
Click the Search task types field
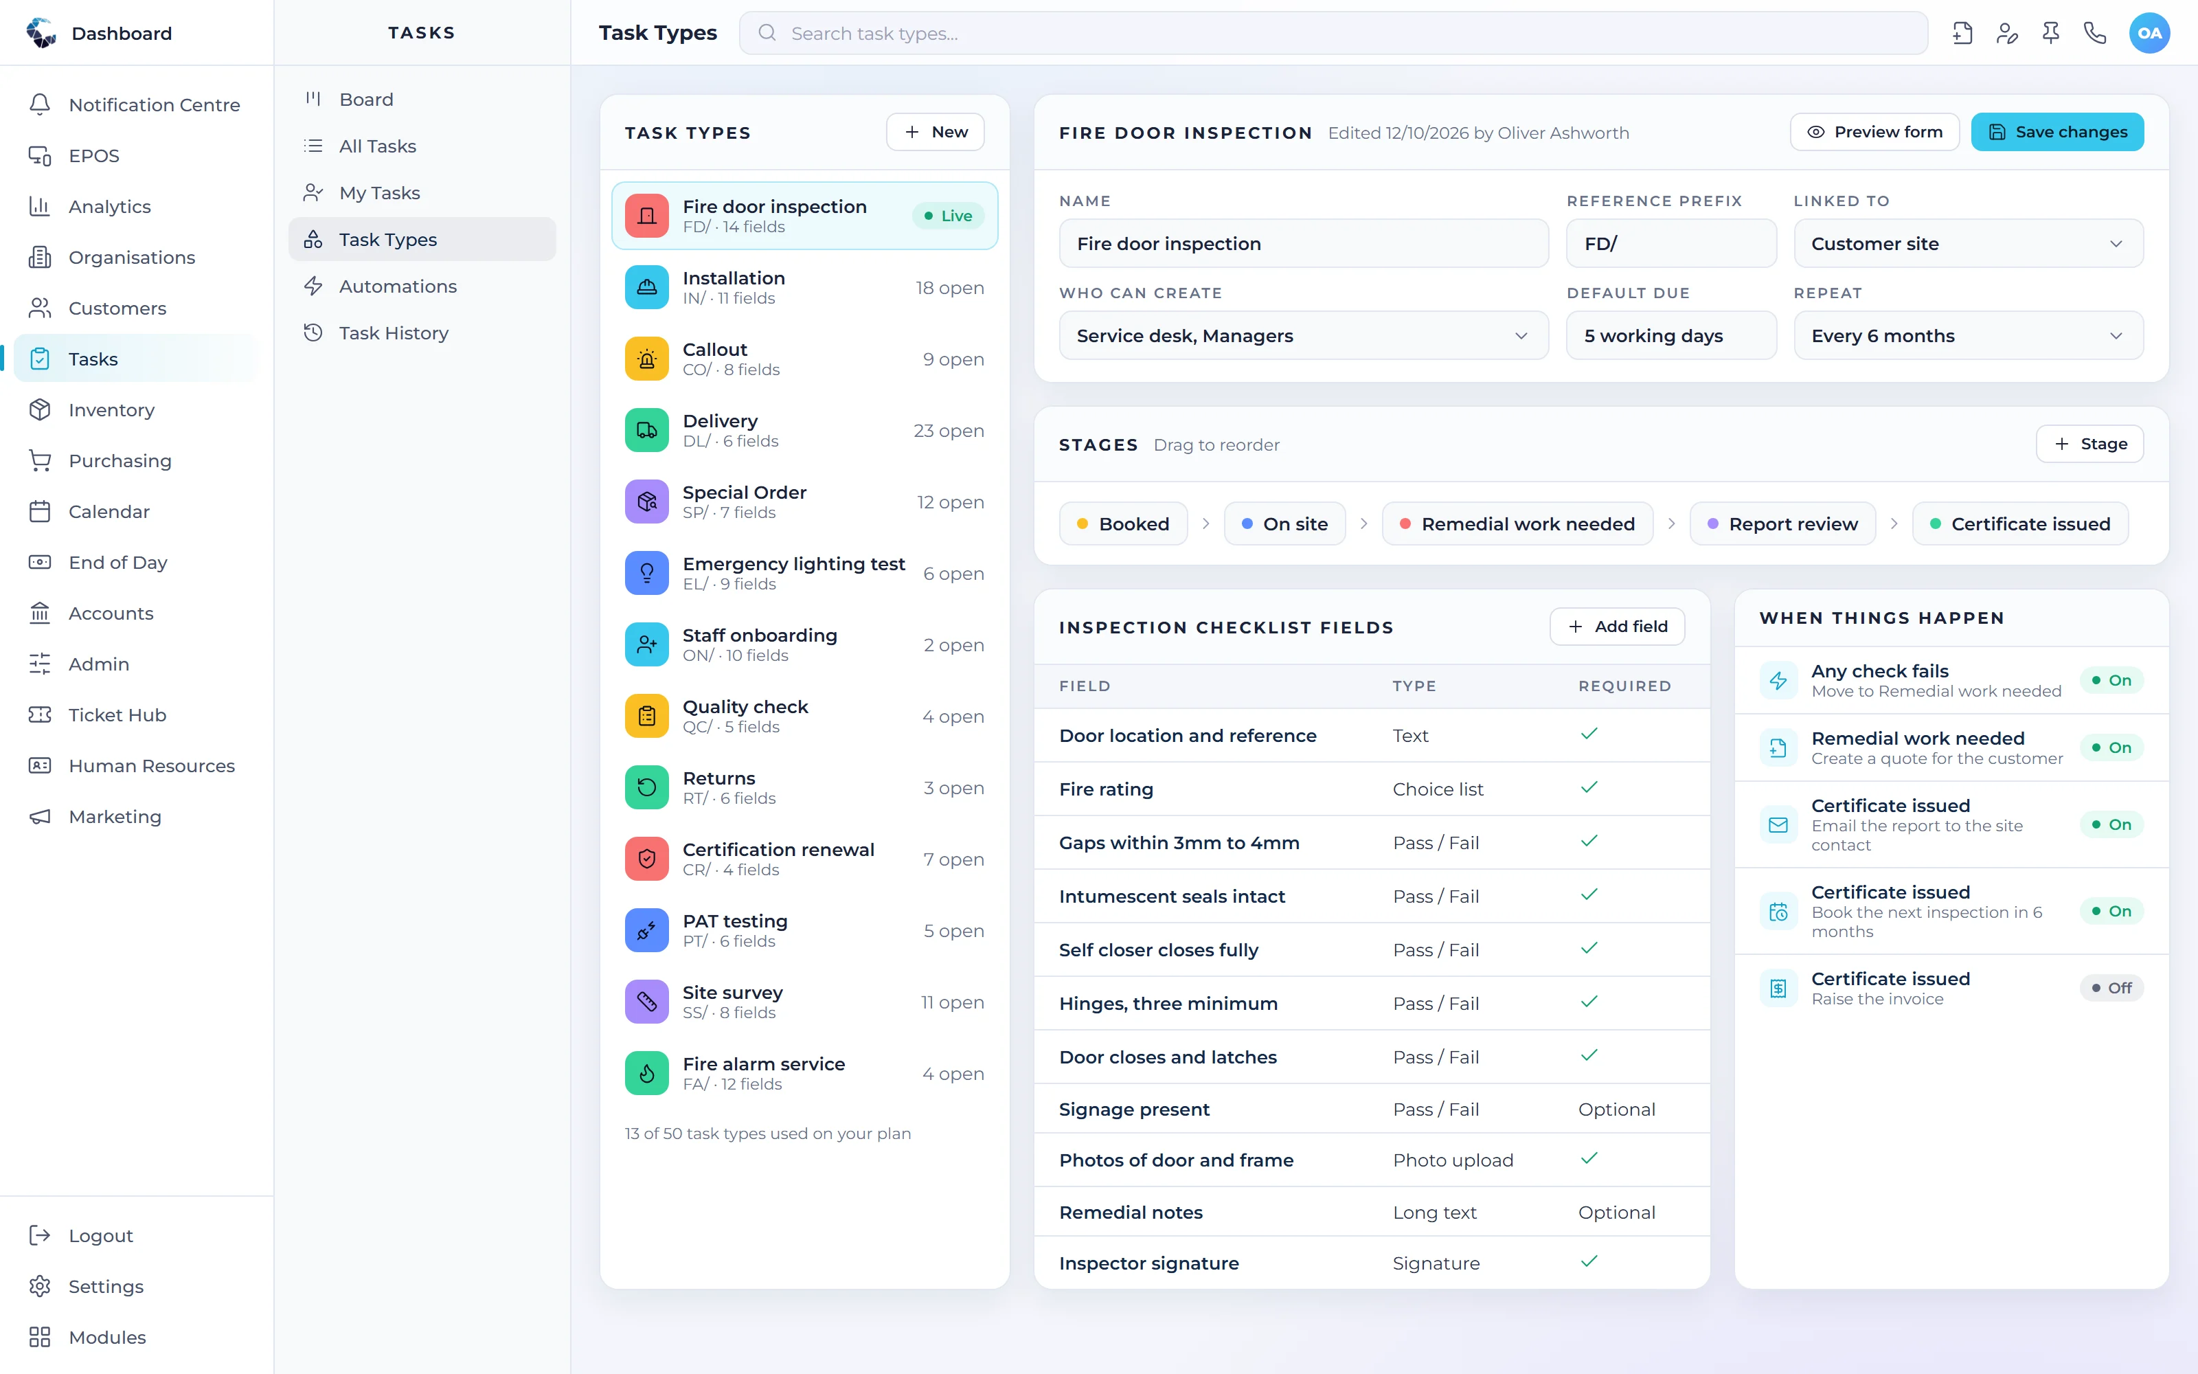[x=1333, y=34]
